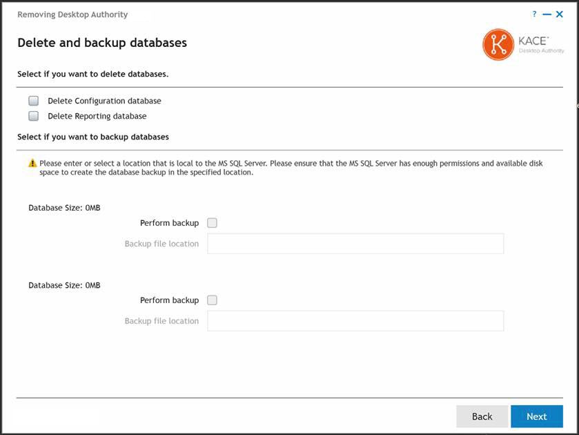579x435 pixels.
Task: Click the yellow warning triangle icon
Action: click(32, 164)
